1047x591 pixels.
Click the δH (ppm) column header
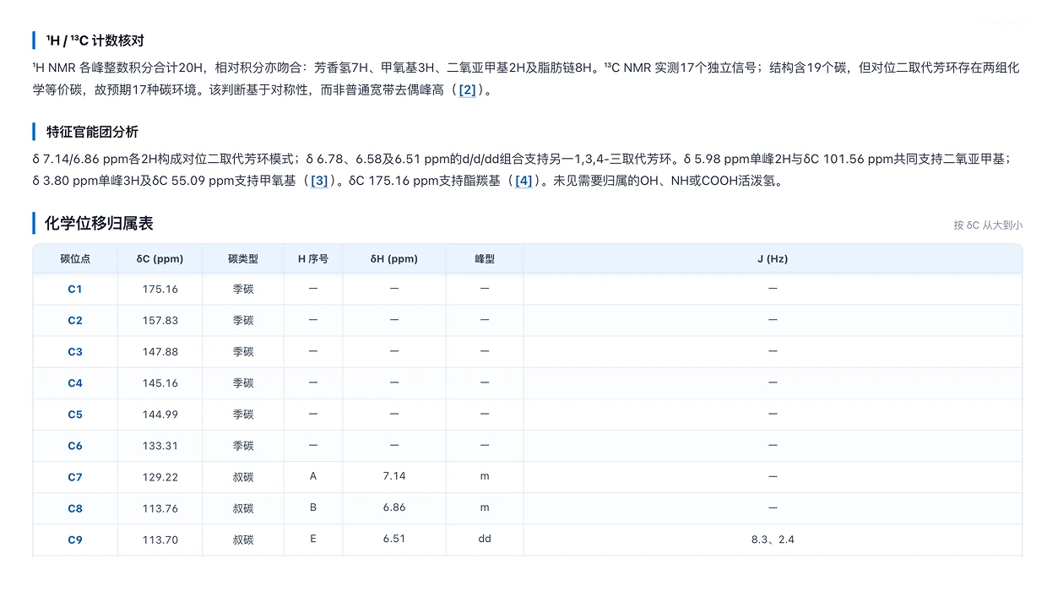[394, 259]
